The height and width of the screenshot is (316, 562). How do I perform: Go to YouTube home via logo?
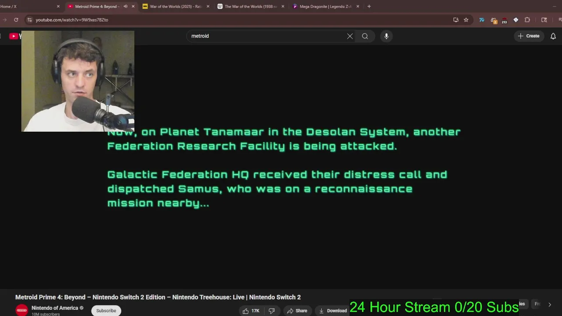(x=15, y=36)
